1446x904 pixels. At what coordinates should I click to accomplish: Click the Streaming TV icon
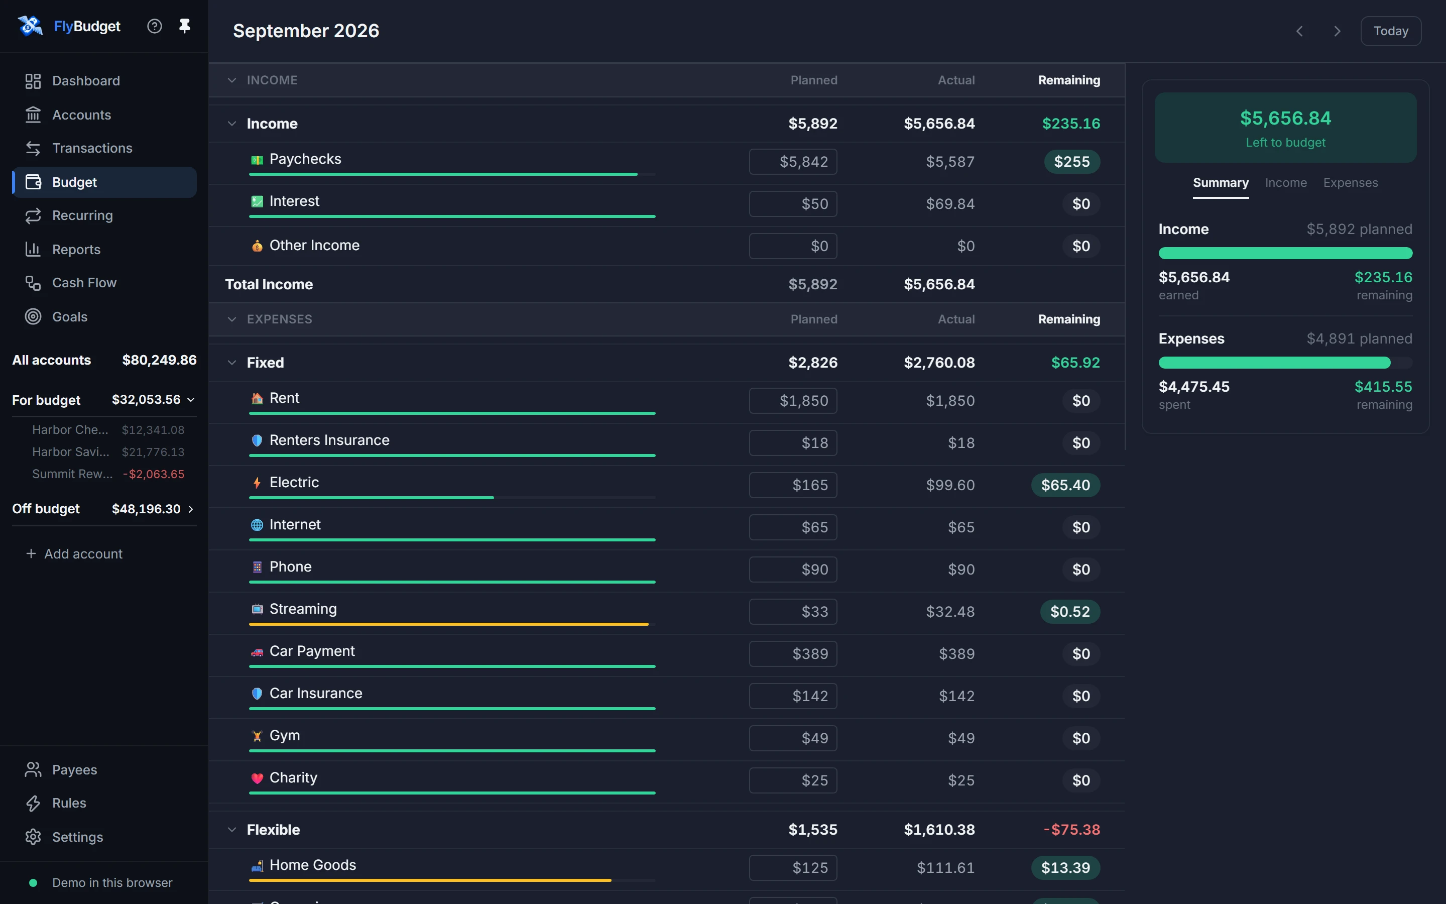pos(257,609)
